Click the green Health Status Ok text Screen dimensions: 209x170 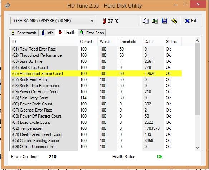point(160,157)
